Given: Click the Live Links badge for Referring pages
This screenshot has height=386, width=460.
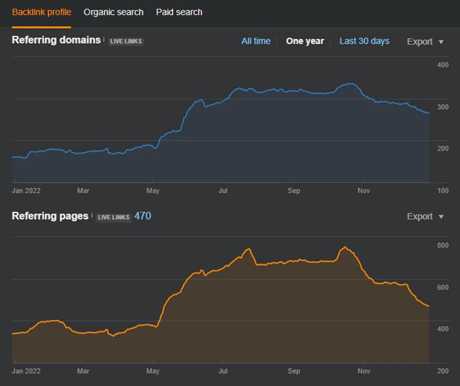Looking at the screenshot, I should click(x=114, y=217).
